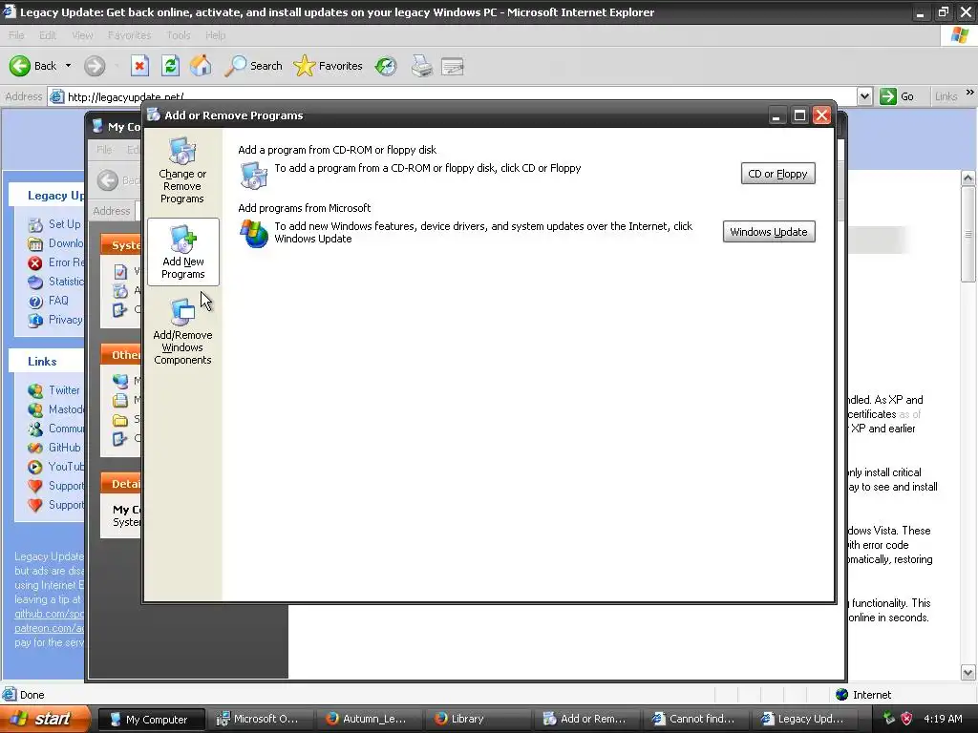Click the Privacy info icon
The height and width of the screenshot is (733, 978).
click(35, 321)
